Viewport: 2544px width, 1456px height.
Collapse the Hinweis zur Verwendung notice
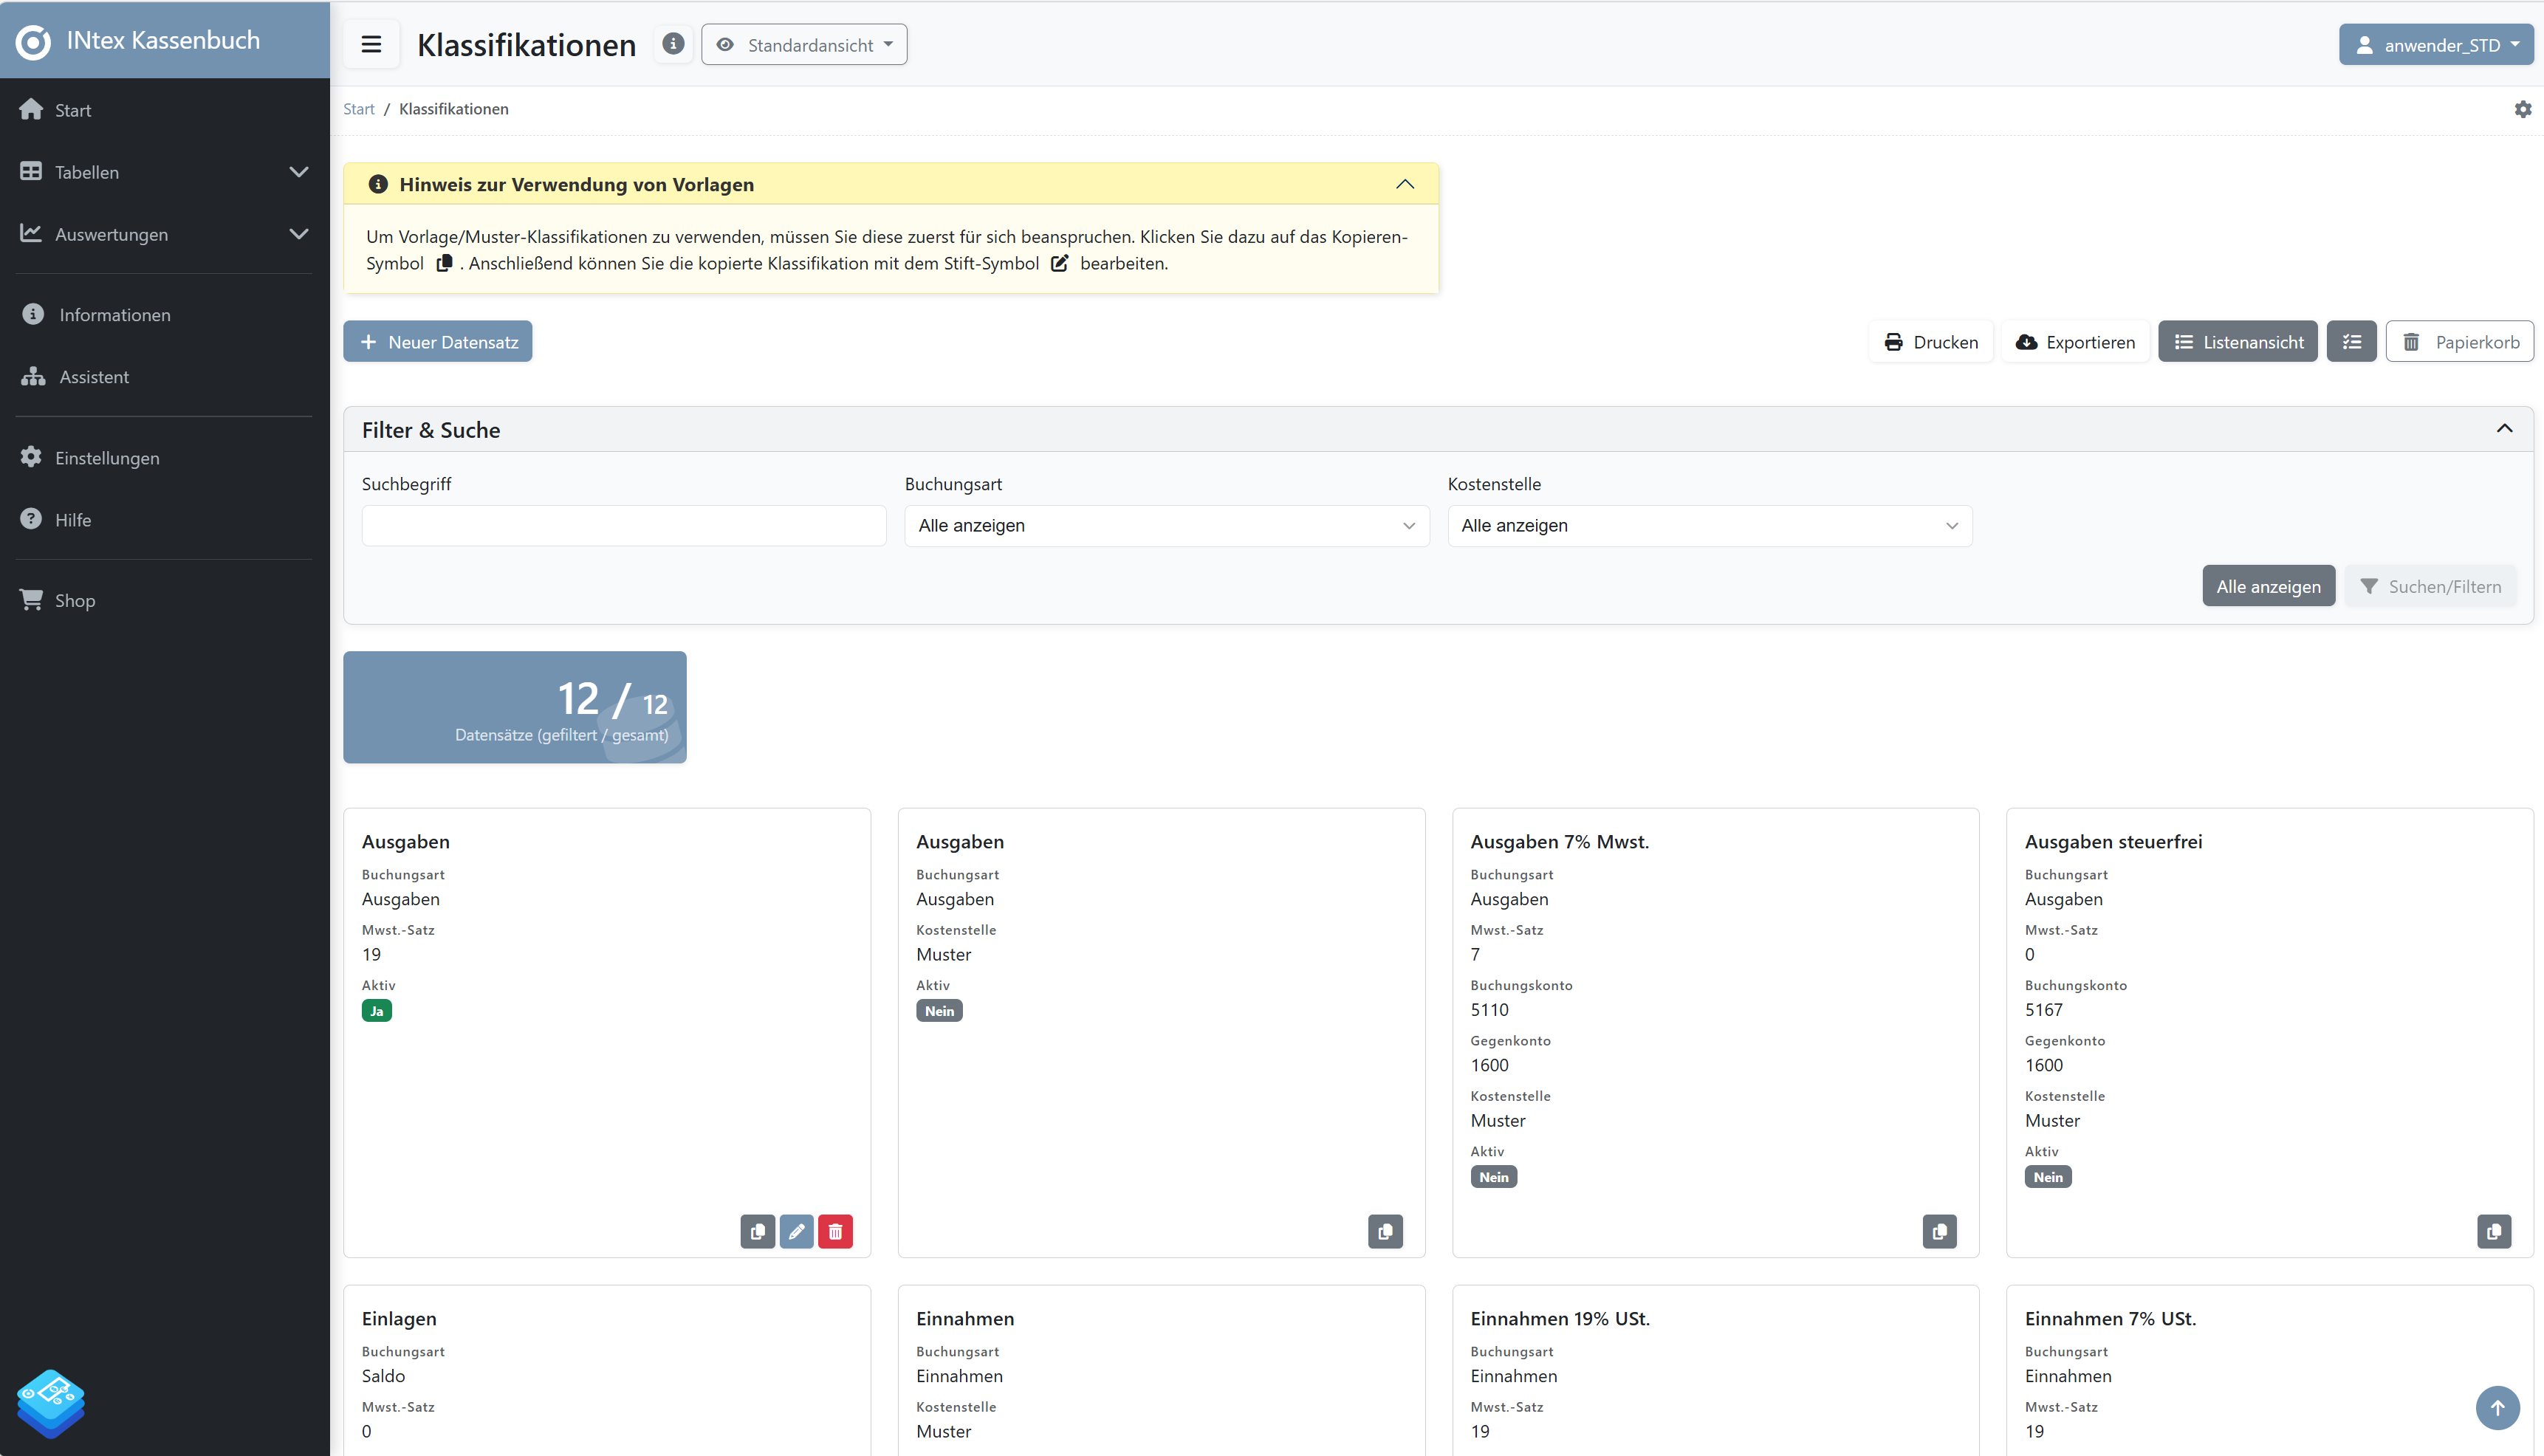[x=1404, y=184]
